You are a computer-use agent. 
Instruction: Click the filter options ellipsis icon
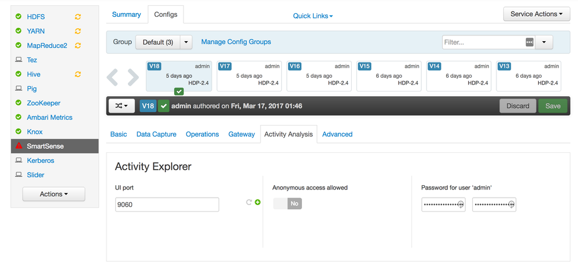click(530, 42)
